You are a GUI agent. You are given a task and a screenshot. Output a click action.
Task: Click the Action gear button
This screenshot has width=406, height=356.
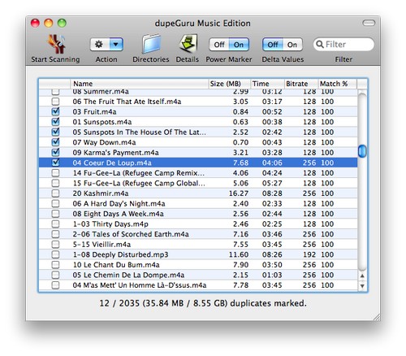[100, 45]
